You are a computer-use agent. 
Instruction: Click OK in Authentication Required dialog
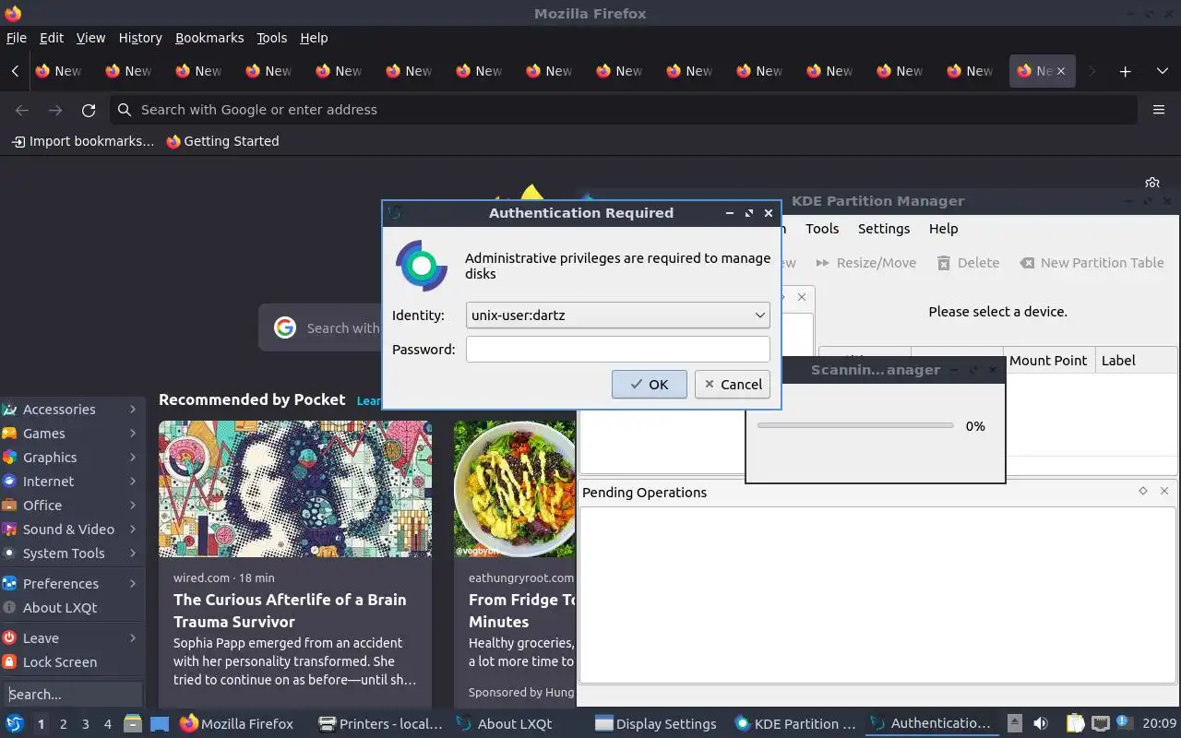coord(649,385)
